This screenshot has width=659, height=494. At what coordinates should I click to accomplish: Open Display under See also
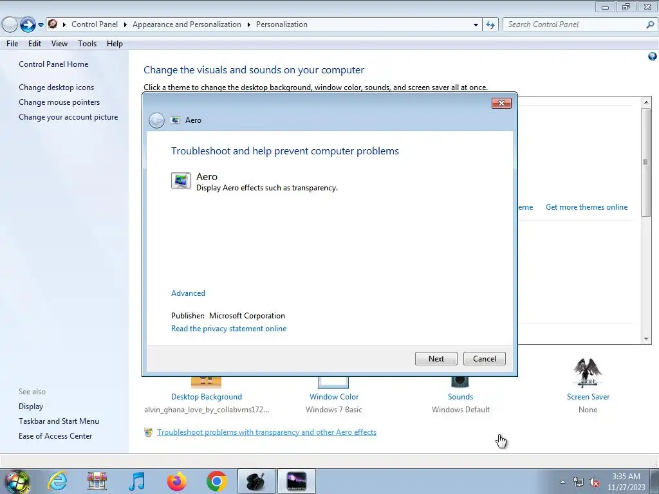click(x=31, y=407)
